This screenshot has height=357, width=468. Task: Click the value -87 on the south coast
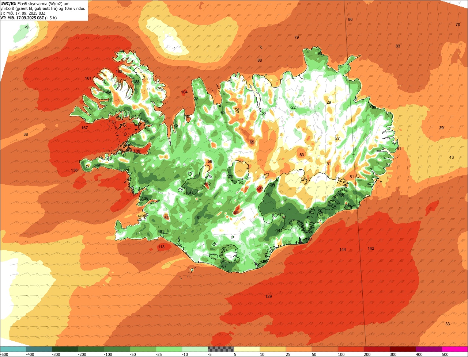coord(224,266)
